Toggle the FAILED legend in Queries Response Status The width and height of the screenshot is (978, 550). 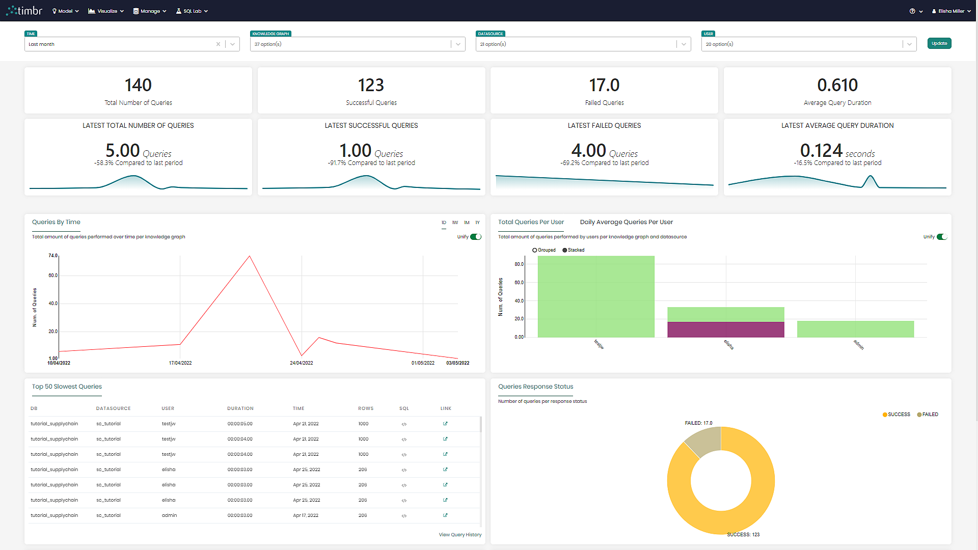point(928,414)
